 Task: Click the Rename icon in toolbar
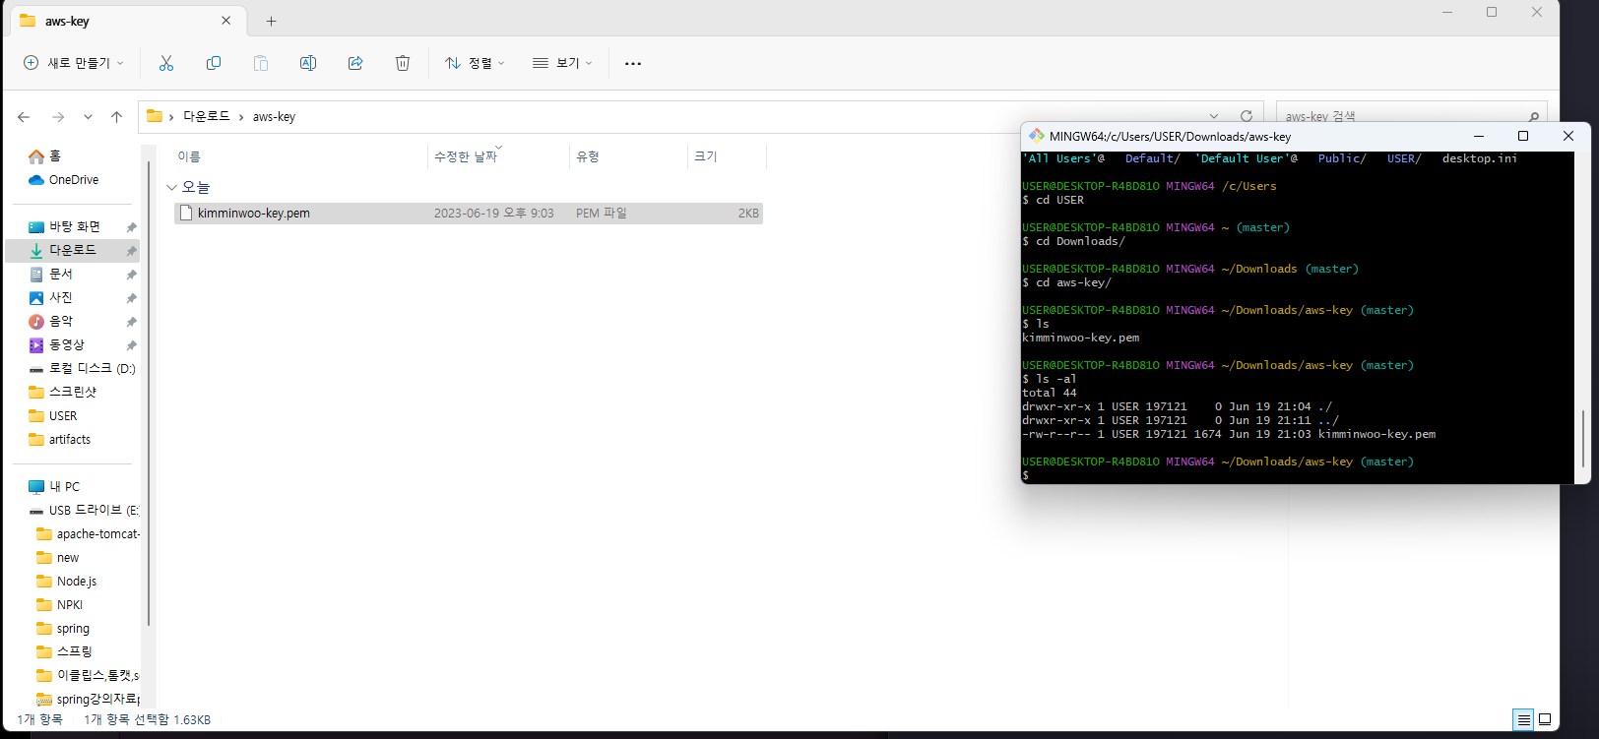pyautogui.click(x=308, y=63)
